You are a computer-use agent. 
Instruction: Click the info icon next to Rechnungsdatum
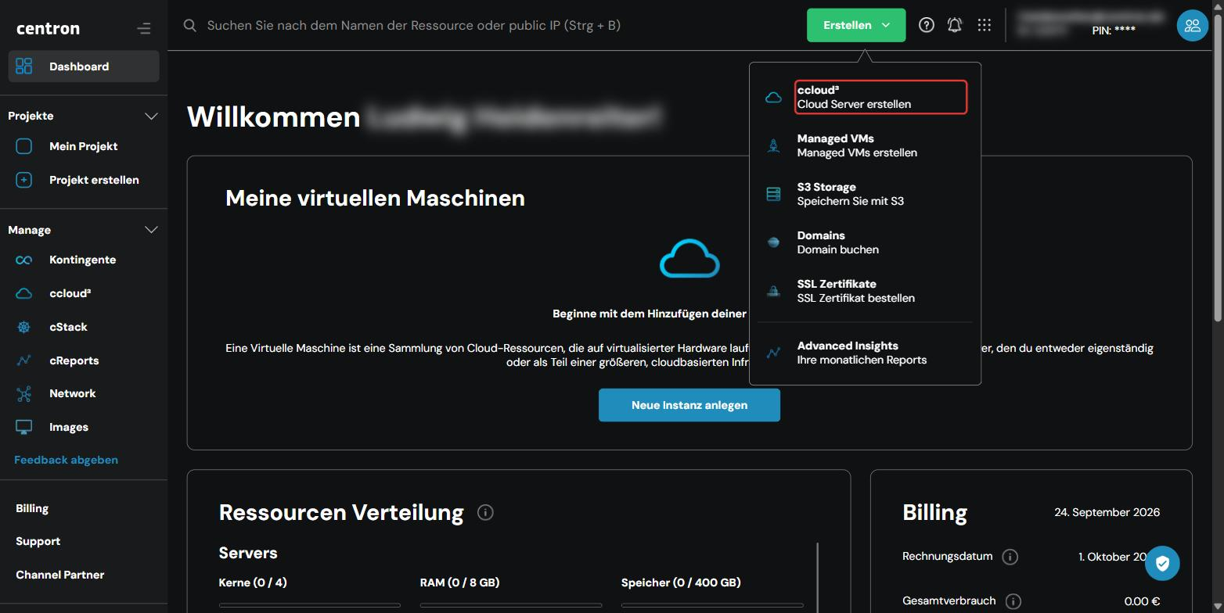tap(1010, 557)
